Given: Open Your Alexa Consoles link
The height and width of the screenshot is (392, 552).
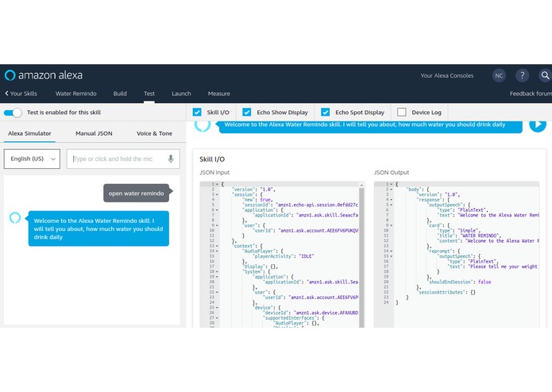Looking at the screenshot, I should coord(446,75).
